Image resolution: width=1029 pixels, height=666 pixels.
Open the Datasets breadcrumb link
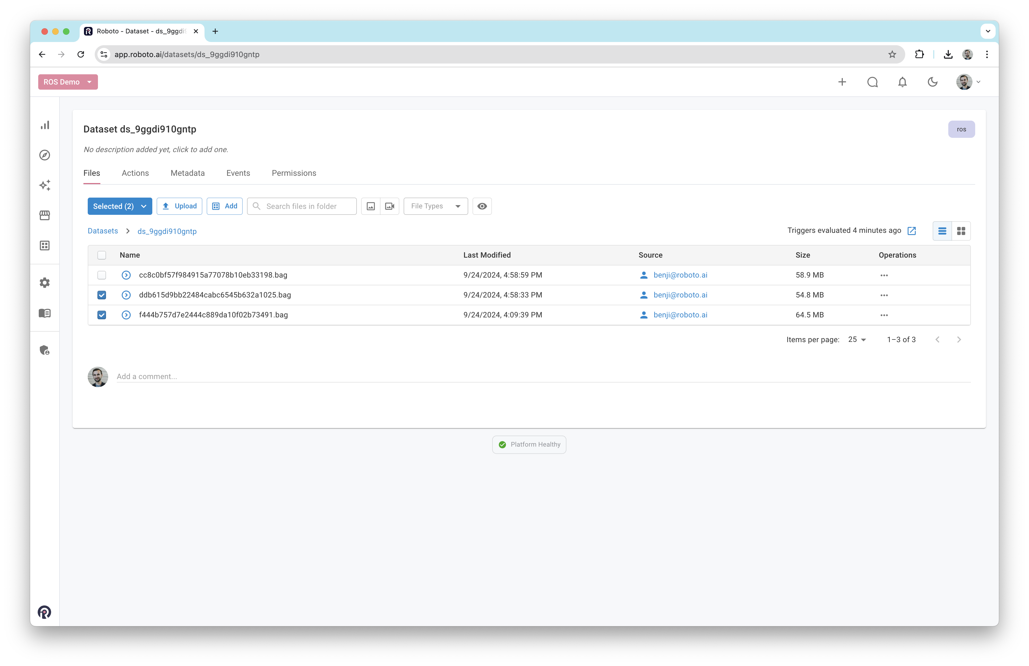click(x=103, y=231)
